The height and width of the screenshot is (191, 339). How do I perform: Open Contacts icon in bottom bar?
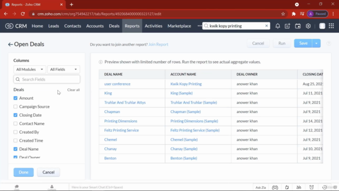click(x=52, y=187)
